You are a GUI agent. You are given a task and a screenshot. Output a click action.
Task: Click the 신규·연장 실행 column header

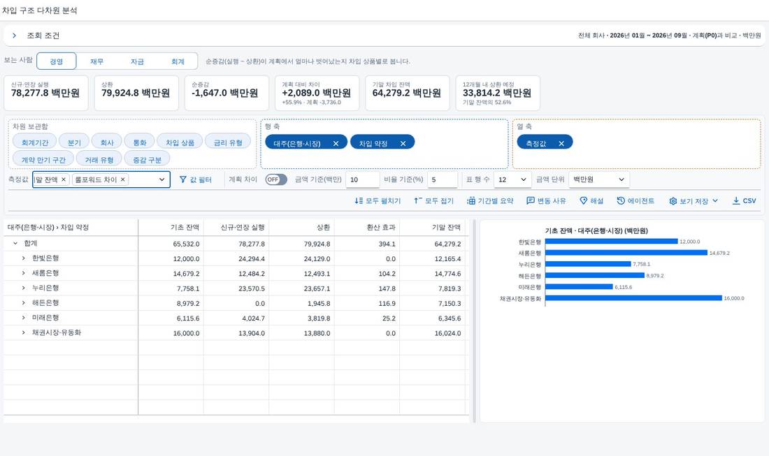(x=236, y=227)
